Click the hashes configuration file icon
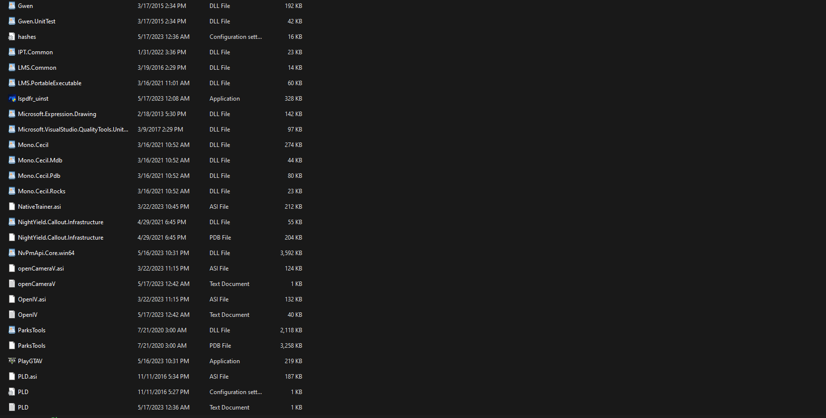Image resolution: width=826 pixels, height=418 pixels. (12, 37)
